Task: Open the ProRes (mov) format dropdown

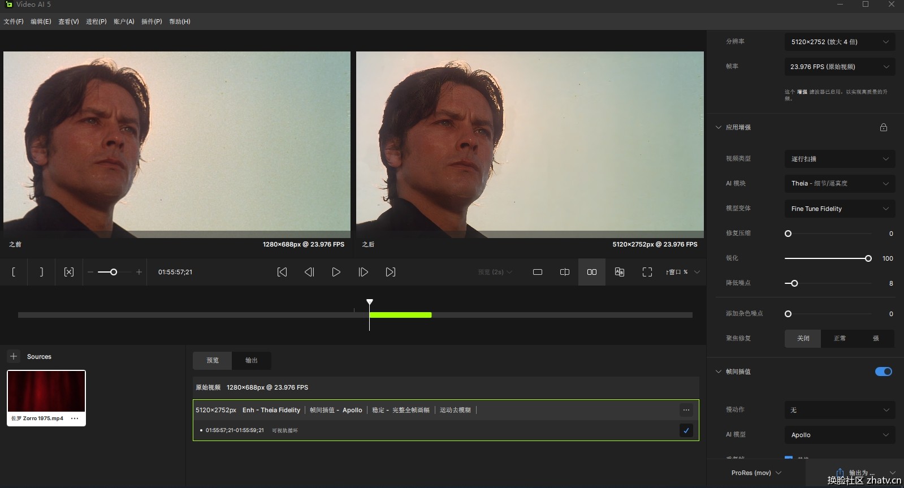Action: (756, 473)
